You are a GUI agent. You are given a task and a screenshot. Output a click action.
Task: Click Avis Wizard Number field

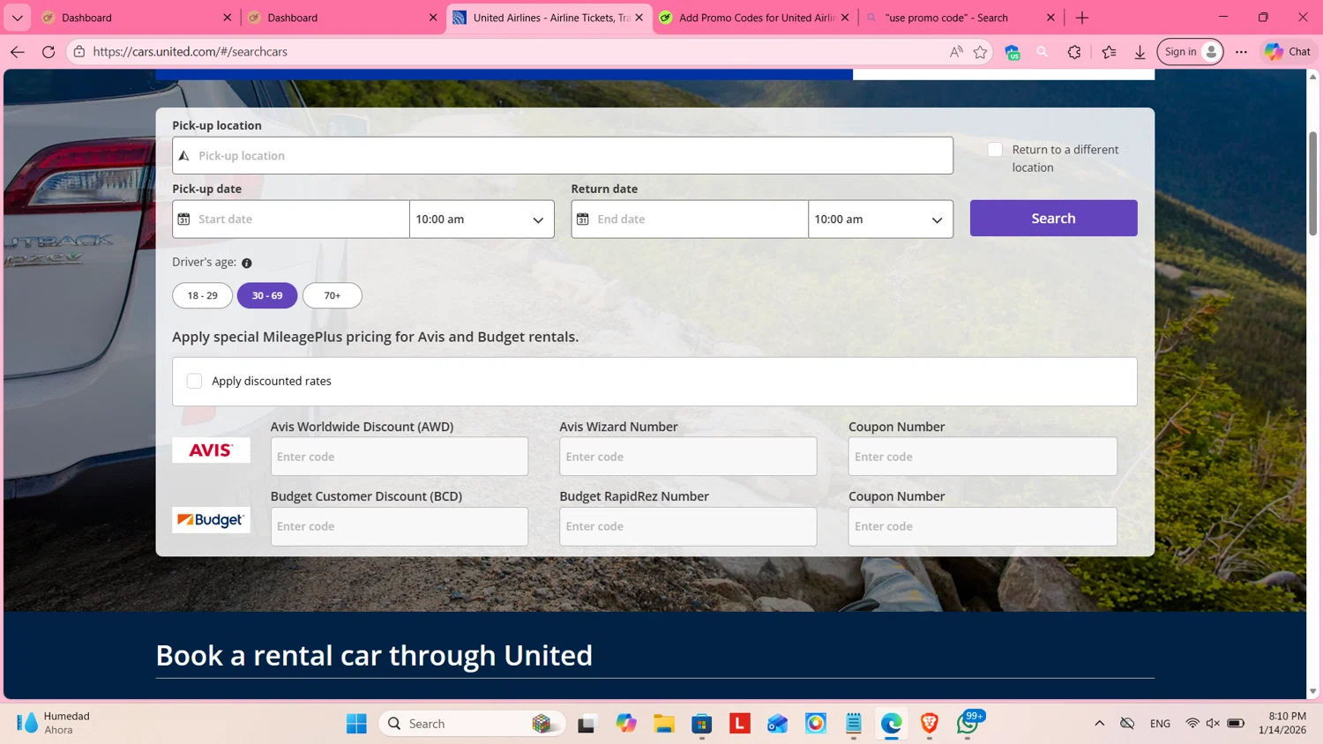pyautogui.click(x=688, y=457)
